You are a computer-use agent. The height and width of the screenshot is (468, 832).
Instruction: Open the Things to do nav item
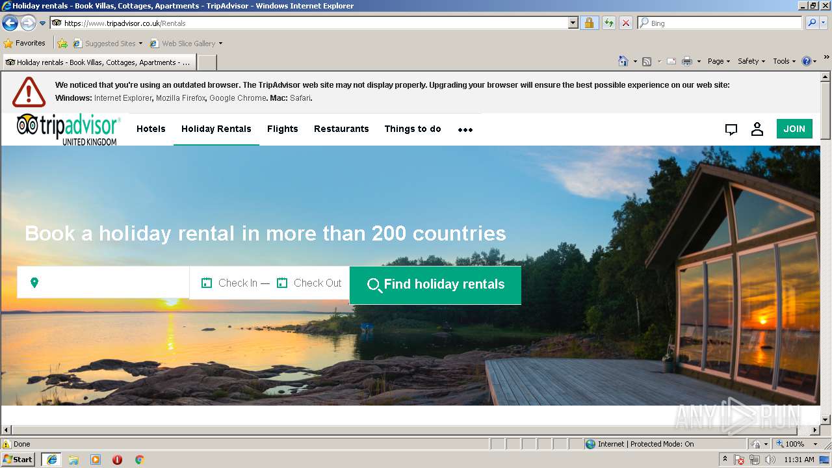point(413,129)
